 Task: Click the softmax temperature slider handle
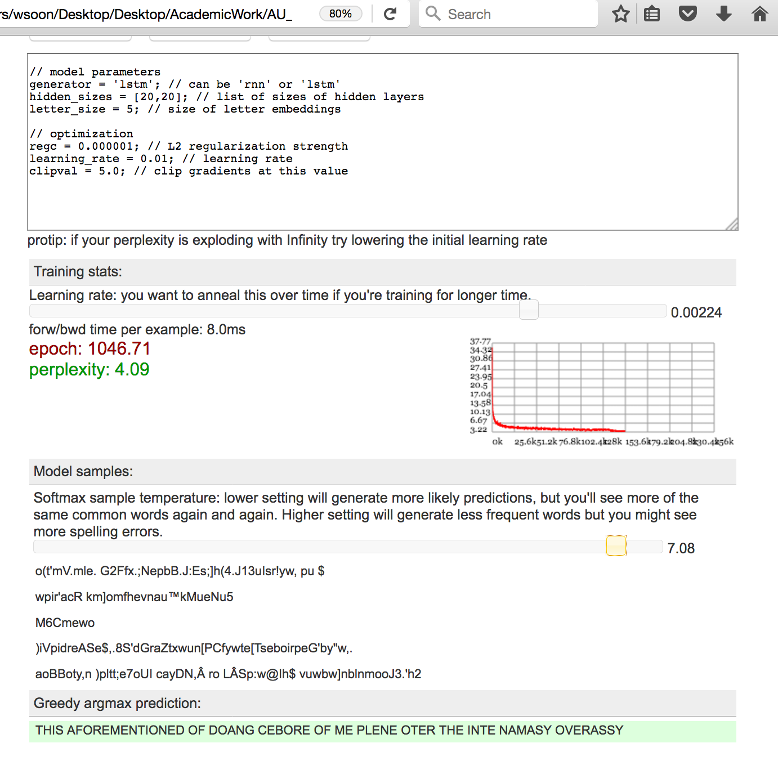pyautogui.click(x=616, y=546)
